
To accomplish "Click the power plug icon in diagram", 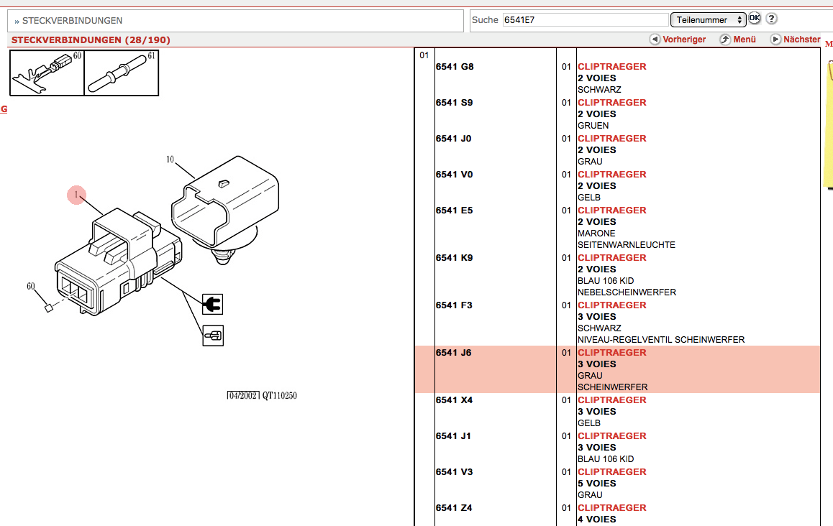I will click(x=212, y=305).
